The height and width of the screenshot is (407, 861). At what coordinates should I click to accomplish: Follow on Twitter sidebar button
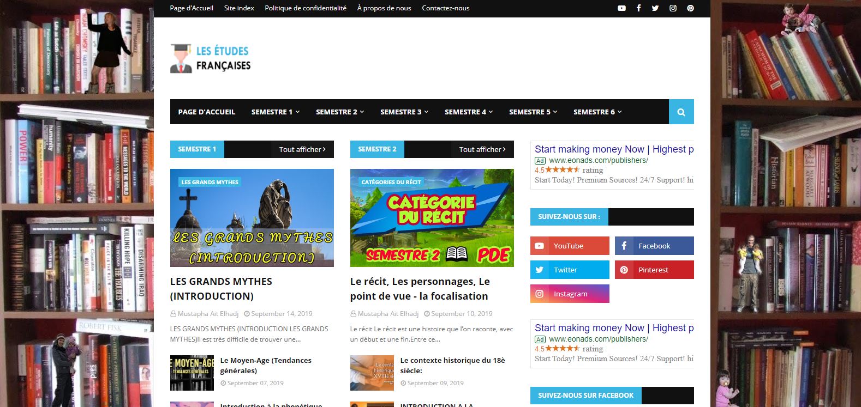click(570, 270)
